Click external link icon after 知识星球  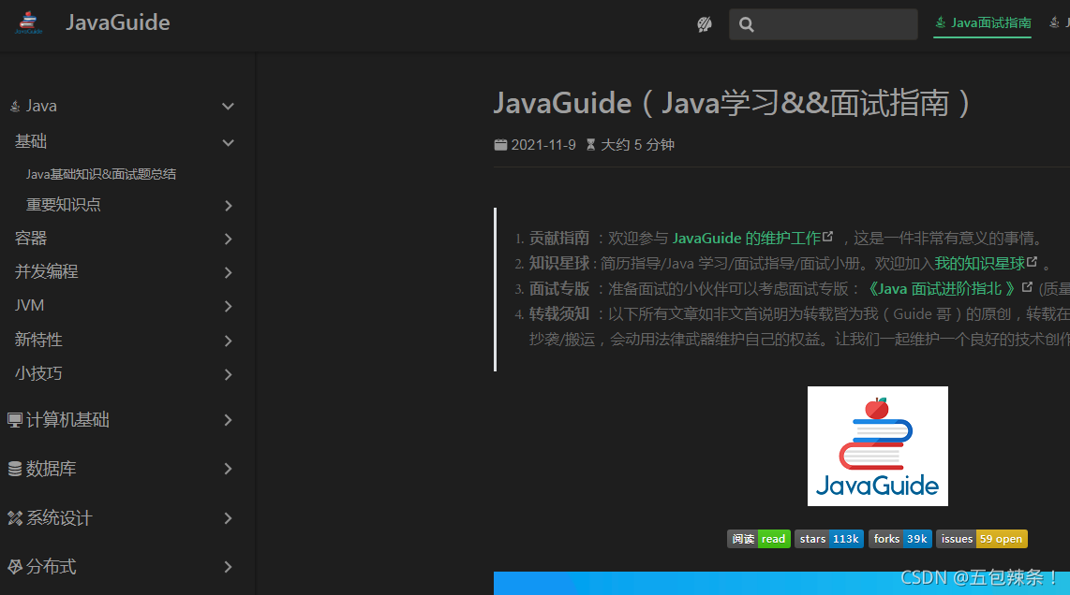pos(1032,261)
